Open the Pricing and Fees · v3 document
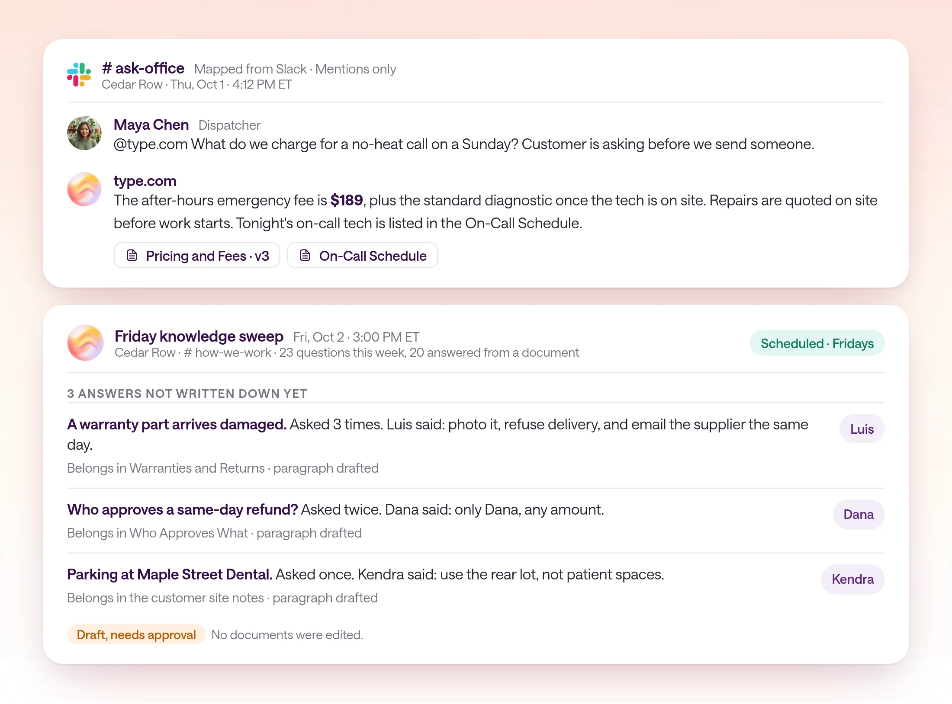Viewport: 952px width, 704px height. 197,255
